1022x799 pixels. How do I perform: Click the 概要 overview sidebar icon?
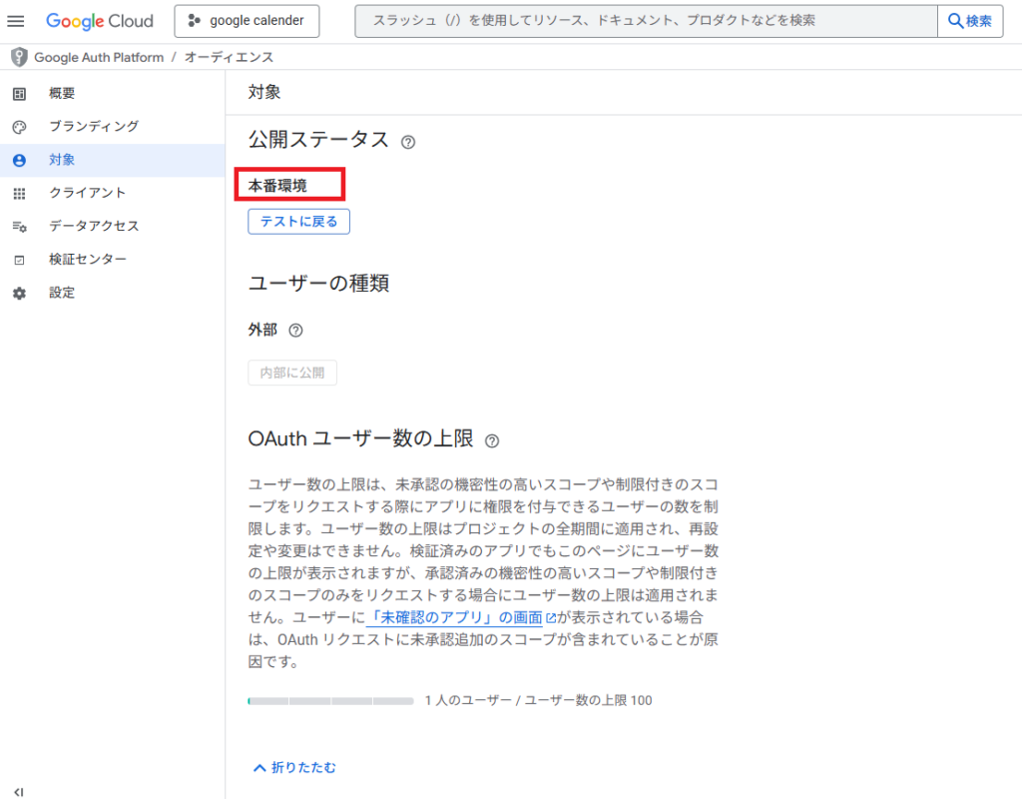coord(19,94)
